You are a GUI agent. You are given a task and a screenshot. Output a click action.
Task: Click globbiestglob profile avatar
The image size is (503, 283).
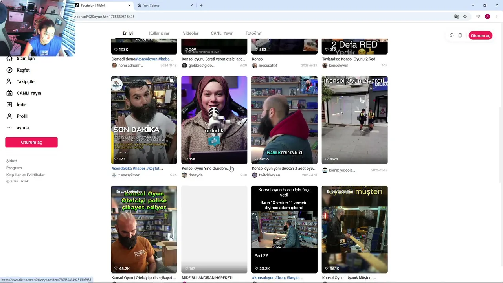(x=184, y=66)
